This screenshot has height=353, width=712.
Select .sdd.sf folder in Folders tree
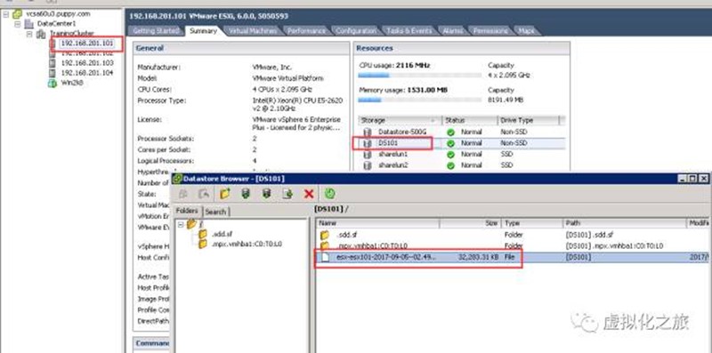click(222, 234)
